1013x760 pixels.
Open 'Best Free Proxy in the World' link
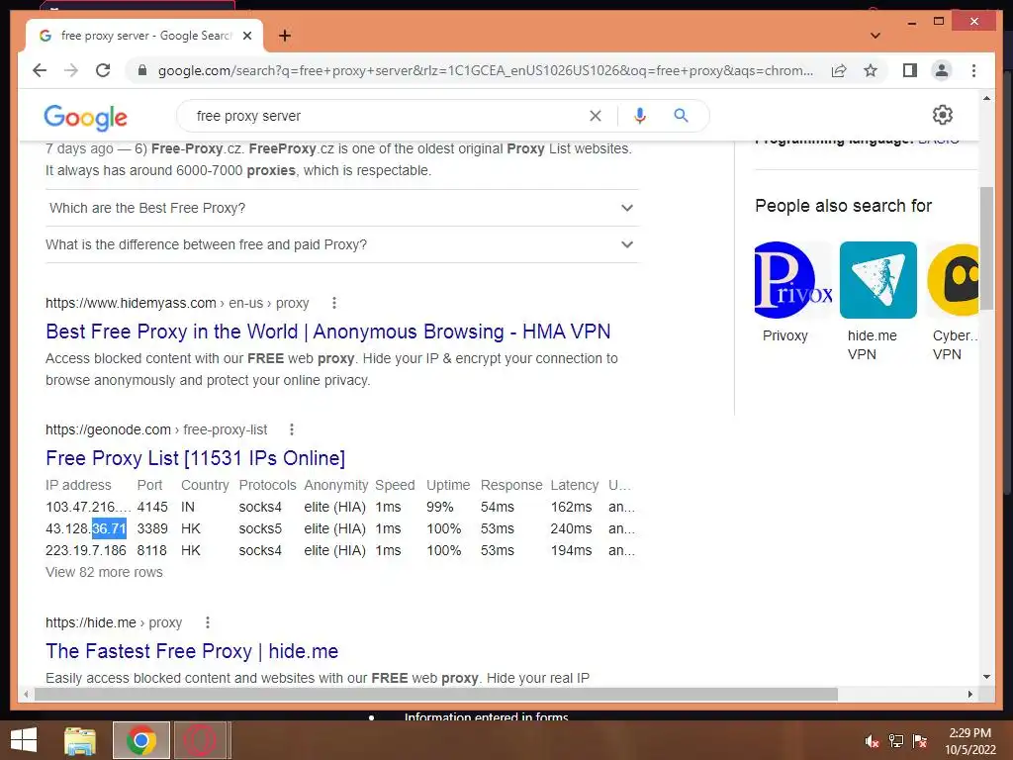[x=328, y=332]
